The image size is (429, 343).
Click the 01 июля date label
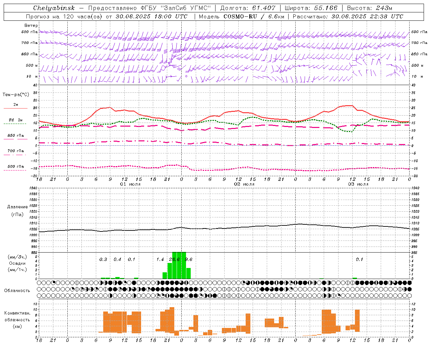tap(130, 184)
